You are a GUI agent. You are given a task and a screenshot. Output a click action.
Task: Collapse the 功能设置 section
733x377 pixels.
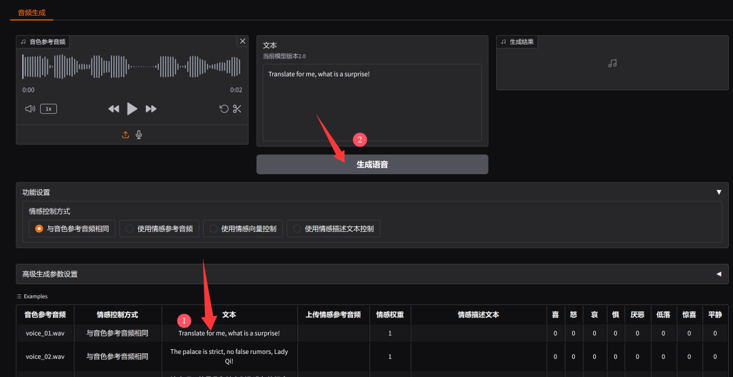click(x=719, y=192)
